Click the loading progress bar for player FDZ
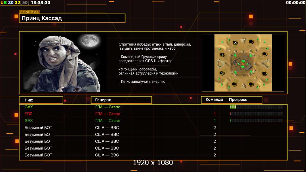The width and height of the screenshot is (306, 172). [x=256, y=114]
